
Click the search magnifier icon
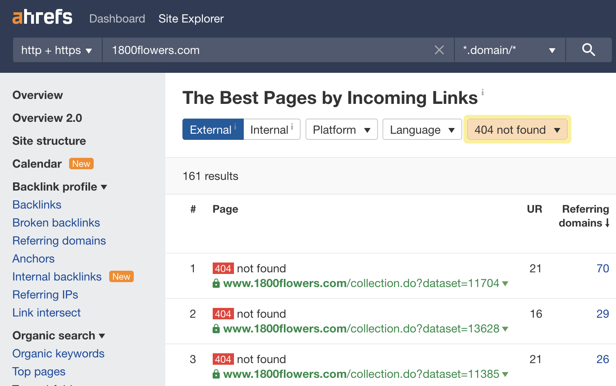click(x=589, y=50)
